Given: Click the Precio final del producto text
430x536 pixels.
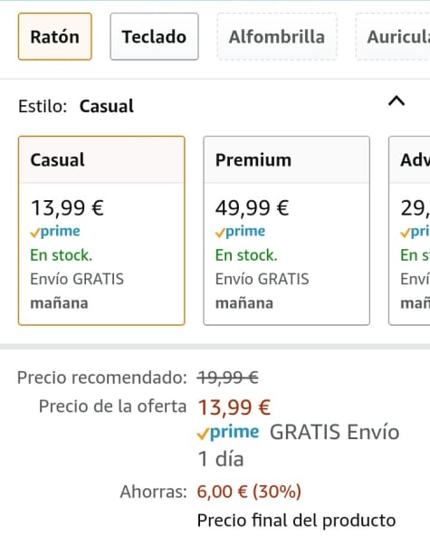Looking at the screenshot, I should (x=296, y=521).
